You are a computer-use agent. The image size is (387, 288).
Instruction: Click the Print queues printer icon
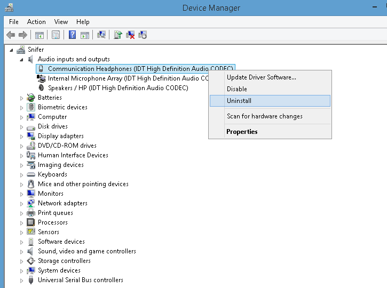coord(31,213)
